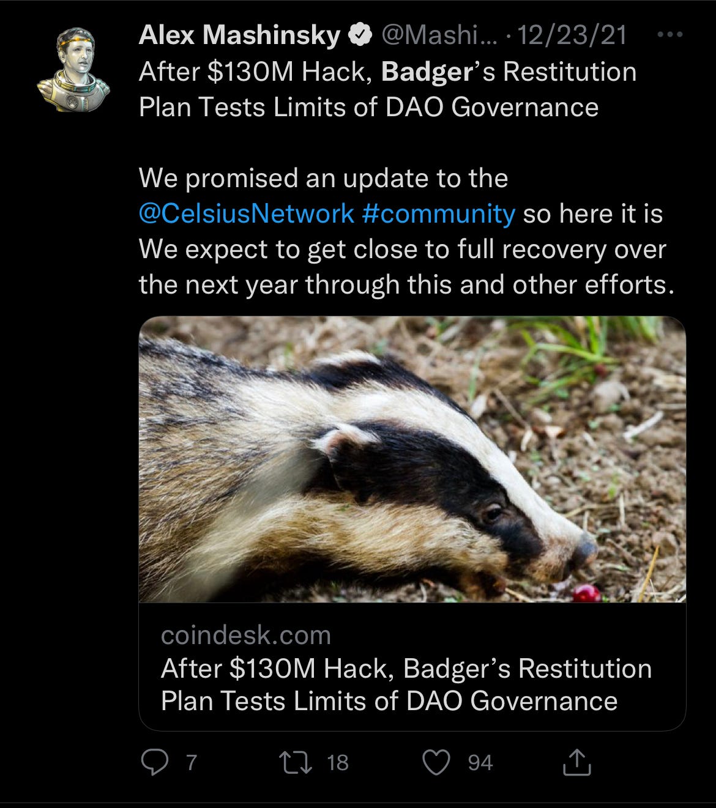Image resolution: width=716 pixels, height=808 pixels.
Task: Click the @Mashi… username handle
Action: (x=440, y=36)
